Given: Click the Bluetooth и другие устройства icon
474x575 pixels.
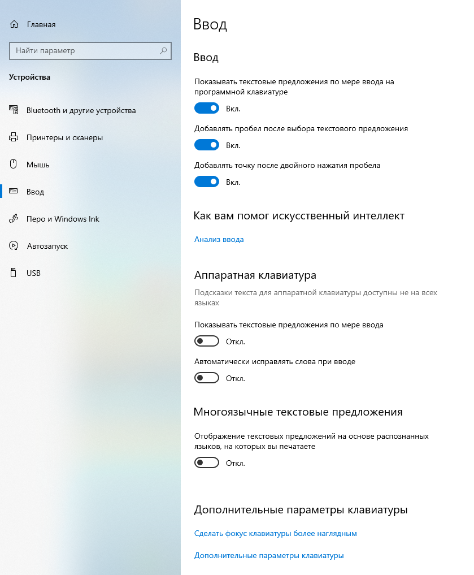Looking at the screenshot, I should pos(14,110).
